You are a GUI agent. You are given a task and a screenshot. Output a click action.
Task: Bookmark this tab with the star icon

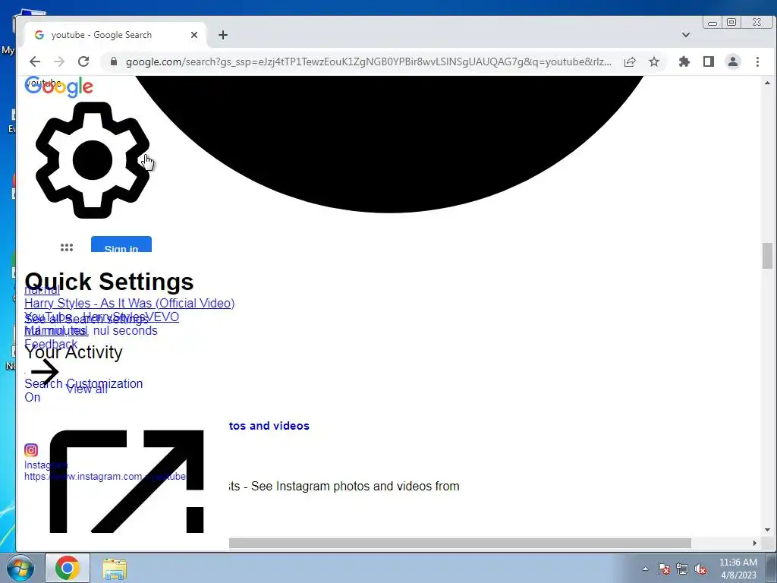coord(654,61)
